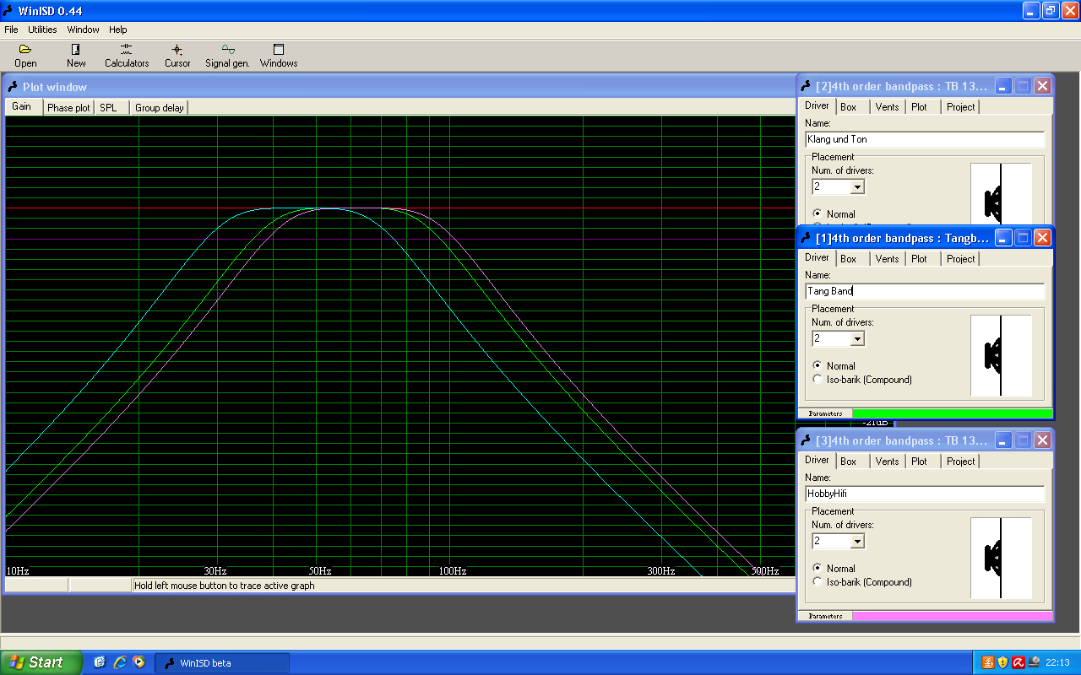Click Name field containing Klang und Ton

coord(925,139)
